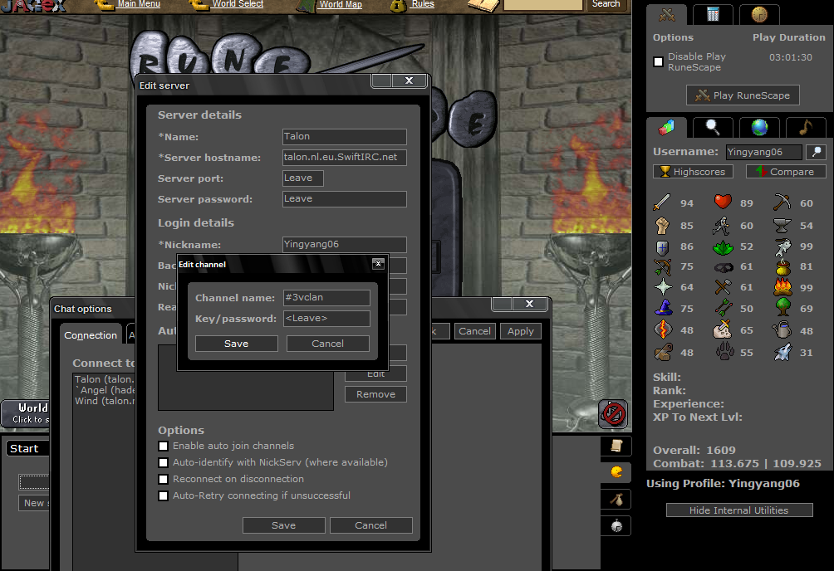
Task: Open the Main Menu link
Action: tap(139, 4)
